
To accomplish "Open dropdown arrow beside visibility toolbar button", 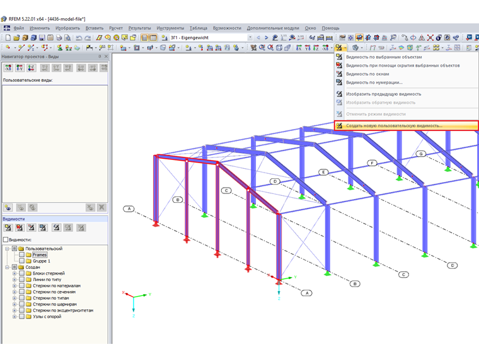I will tap(345, 48).
